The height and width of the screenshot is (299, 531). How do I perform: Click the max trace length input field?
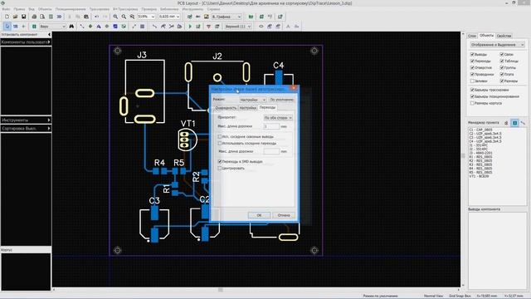(271, 126)
